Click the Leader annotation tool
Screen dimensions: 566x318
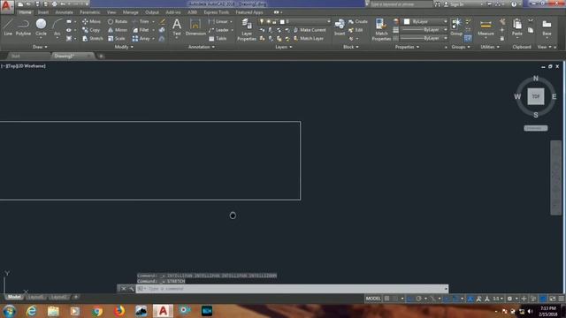click(x=218, y=30)
